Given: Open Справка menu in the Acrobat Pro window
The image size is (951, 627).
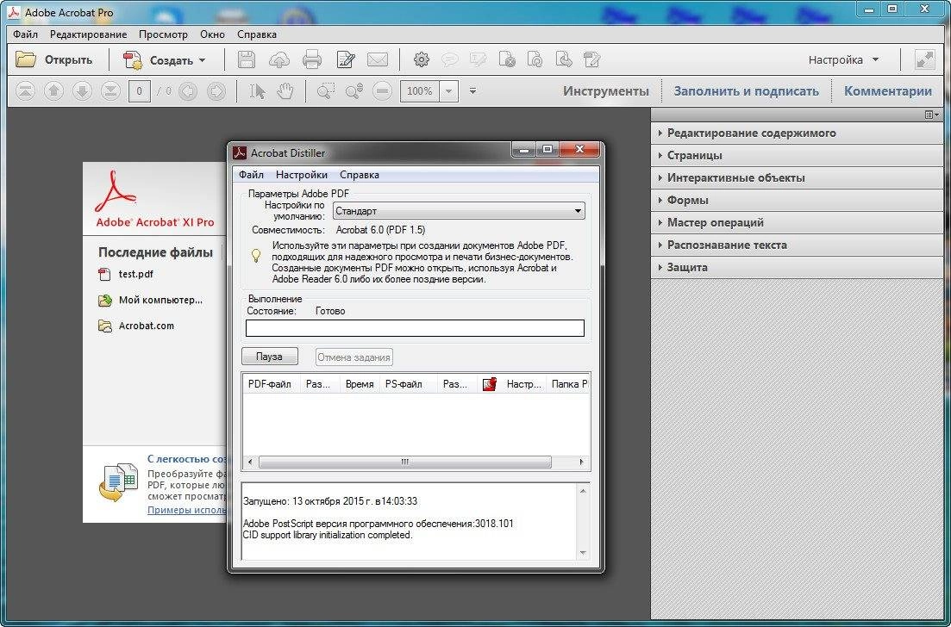Looking at the screenshot, I should point(257,34).
